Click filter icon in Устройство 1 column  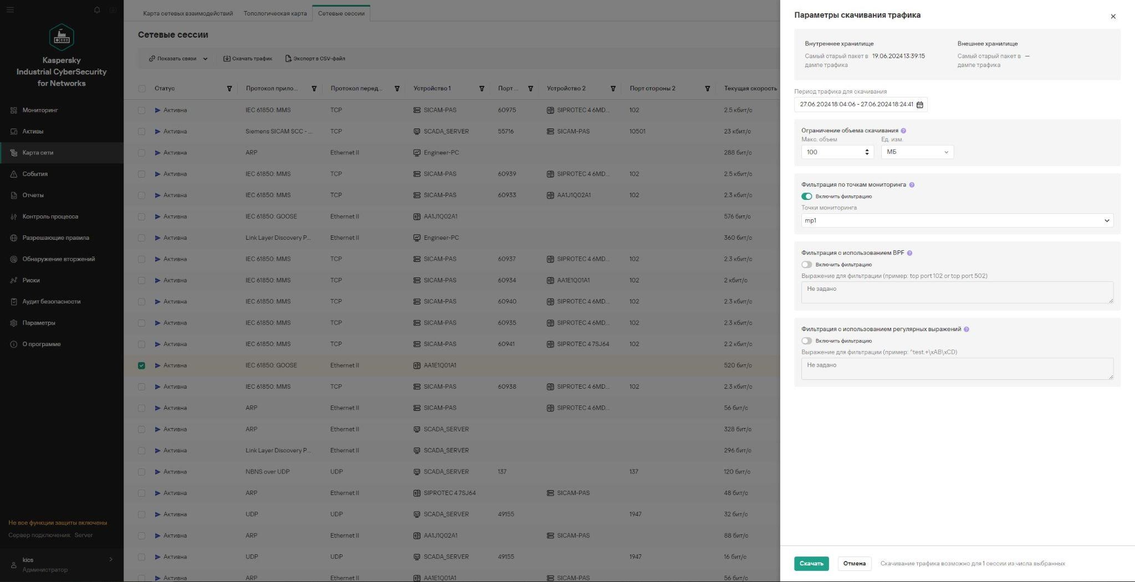pyautogui.click(x=482, y=89)
